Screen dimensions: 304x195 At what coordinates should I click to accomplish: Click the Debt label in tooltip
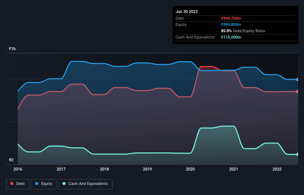[180, 18]
